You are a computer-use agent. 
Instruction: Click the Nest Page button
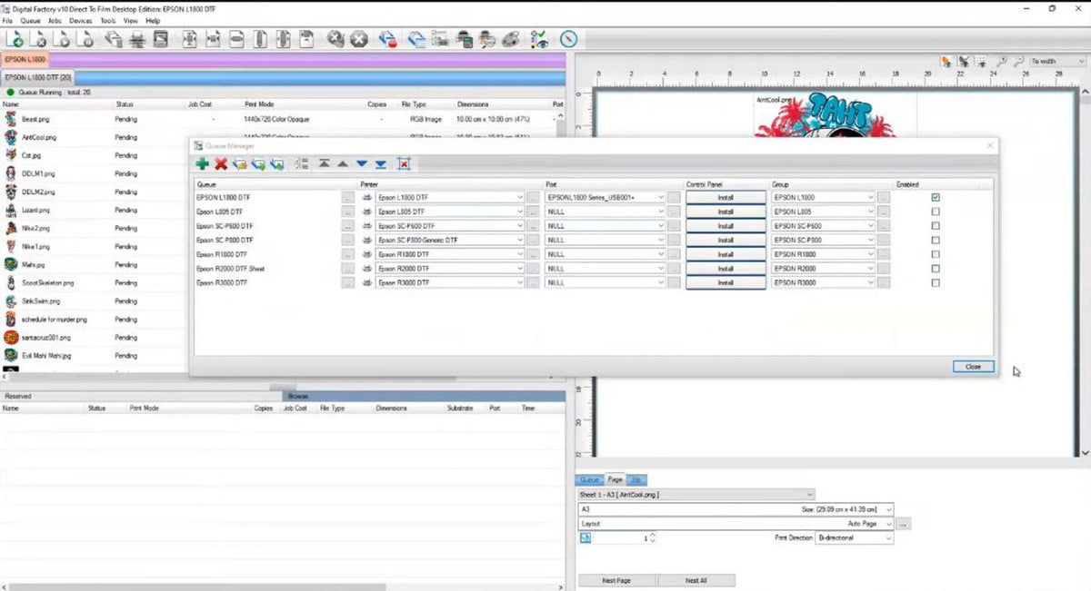tap(616, 580)
